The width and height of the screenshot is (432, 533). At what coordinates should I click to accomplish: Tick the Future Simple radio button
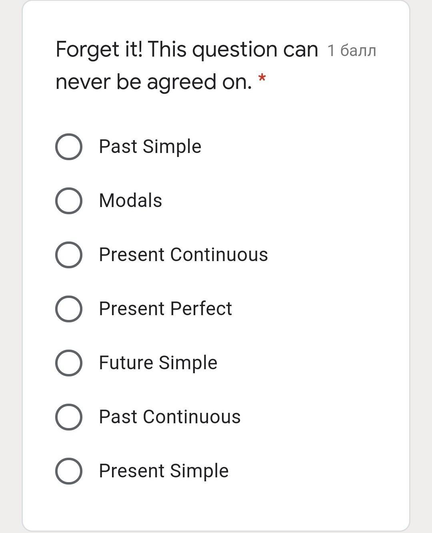[x=69, y=363]
